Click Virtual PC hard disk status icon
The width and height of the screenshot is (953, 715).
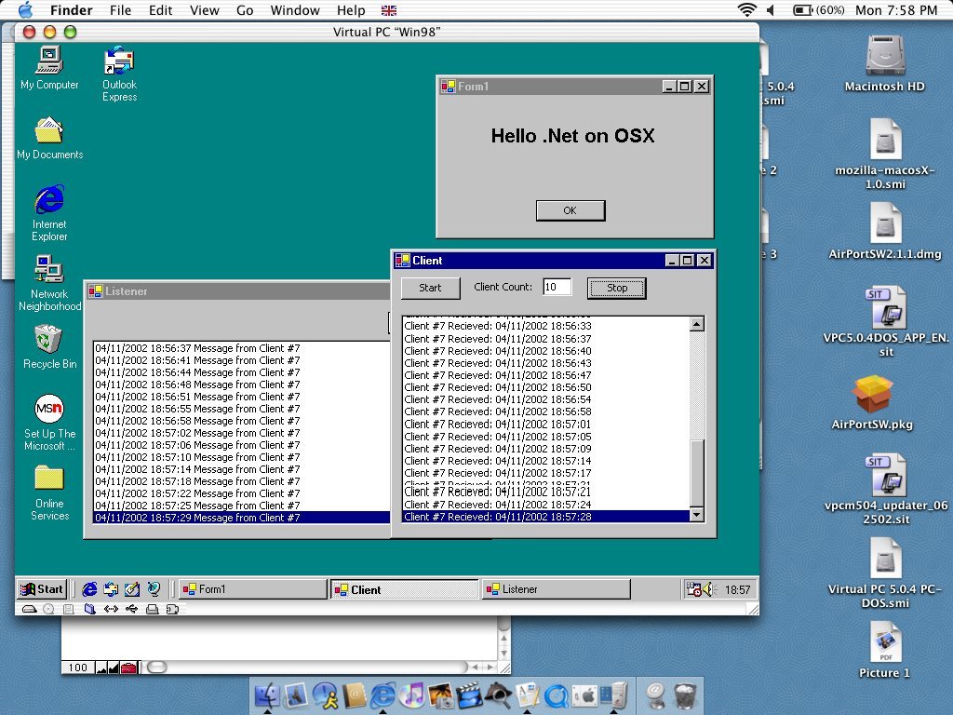(29, 609)
